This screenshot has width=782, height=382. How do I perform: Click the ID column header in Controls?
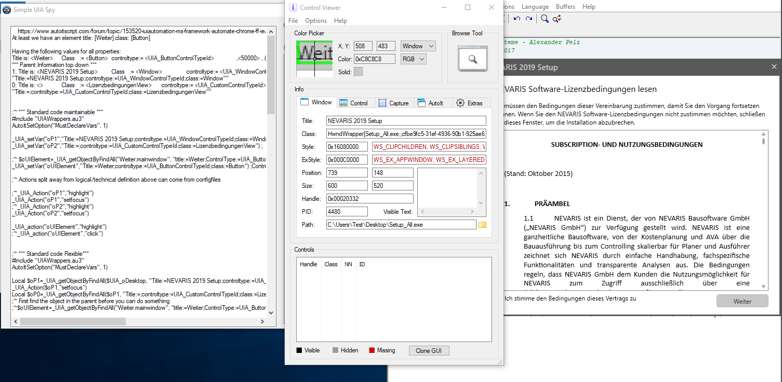[x=362, y=264]
